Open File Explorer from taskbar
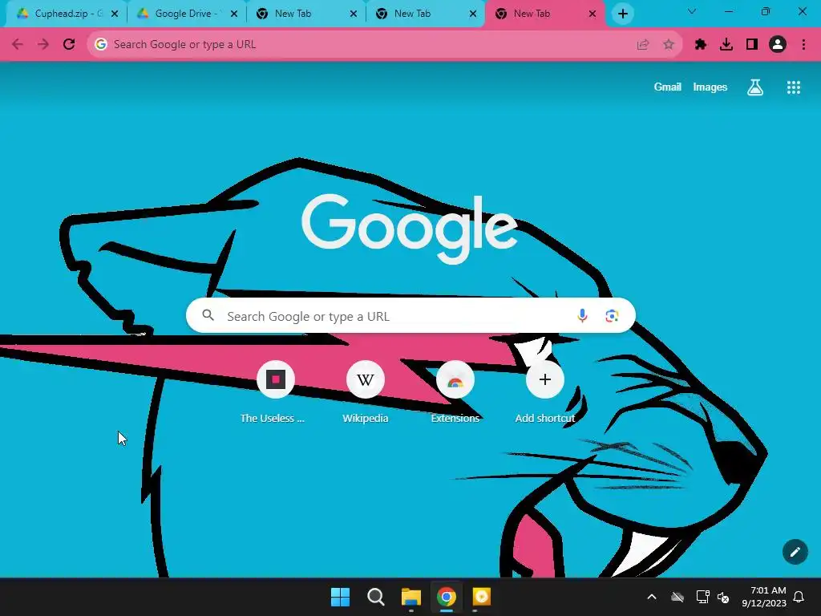 [x=411, y=597]
